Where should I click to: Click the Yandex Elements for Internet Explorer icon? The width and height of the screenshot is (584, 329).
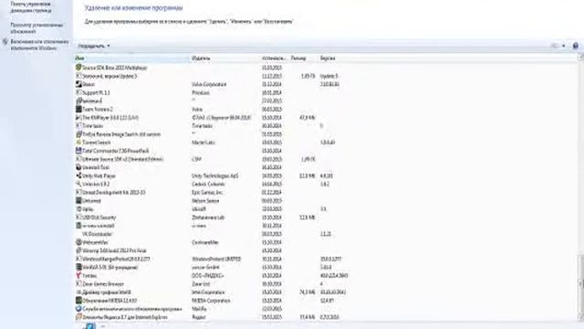click(78, 317)
